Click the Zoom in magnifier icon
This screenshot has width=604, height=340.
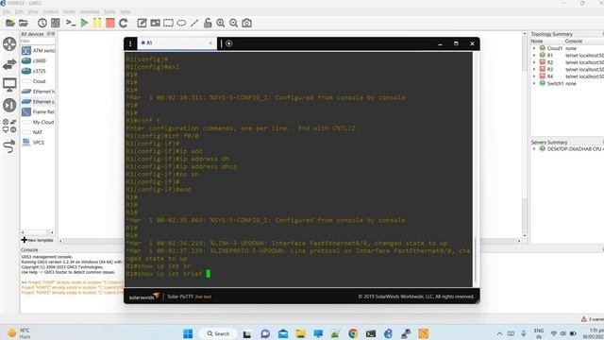(220, 23)
